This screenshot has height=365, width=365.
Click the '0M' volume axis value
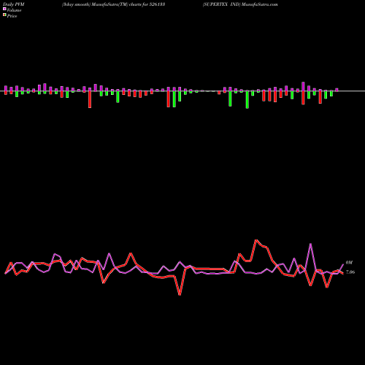click(349, 263)
